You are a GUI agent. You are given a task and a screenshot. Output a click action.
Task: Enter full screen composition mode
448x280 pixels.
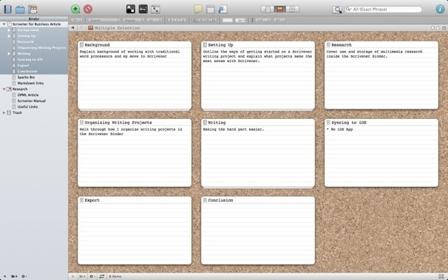[x=131, y=9]
